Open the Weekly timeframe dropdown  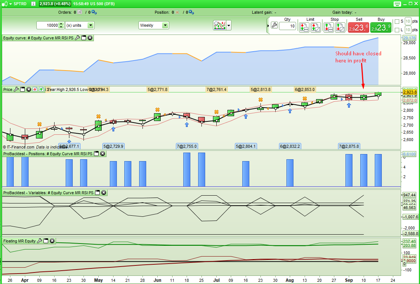pos(165,25)
